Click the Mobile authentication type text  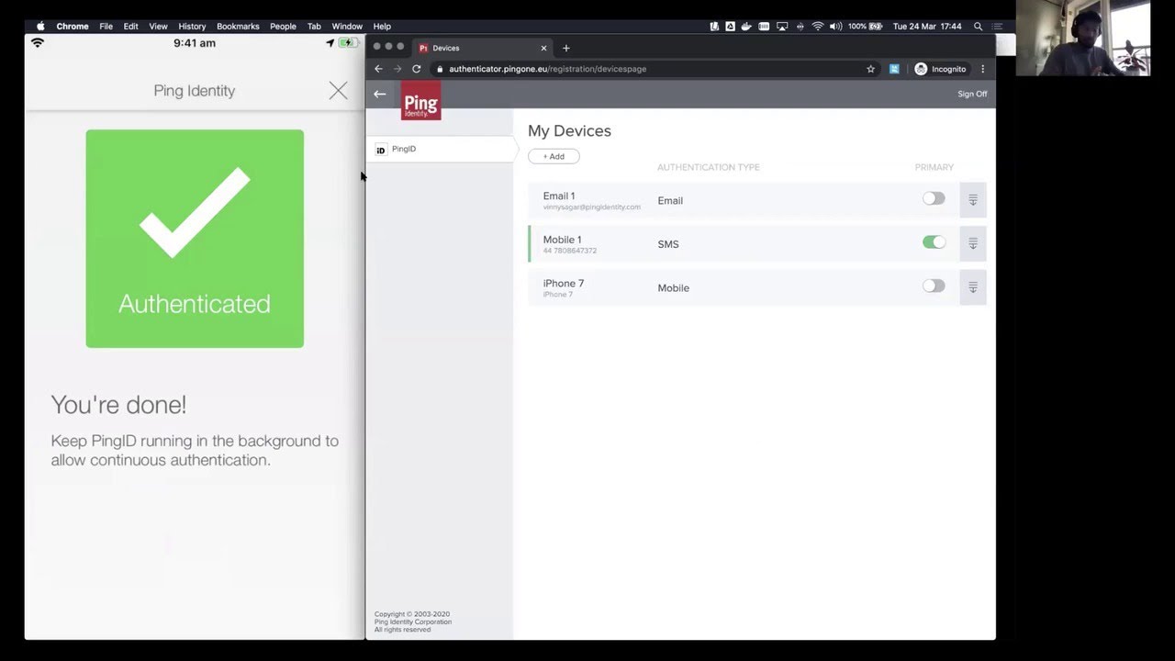click(x=673, y=288)
